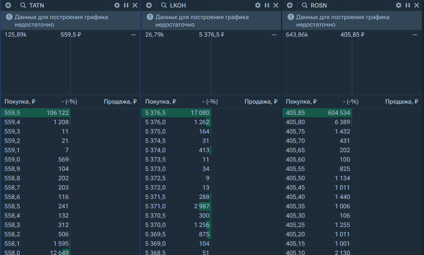Viewport: 424px width, 255px height.
Task: Click Продажа column header in TATN panel
Action: 121,102
